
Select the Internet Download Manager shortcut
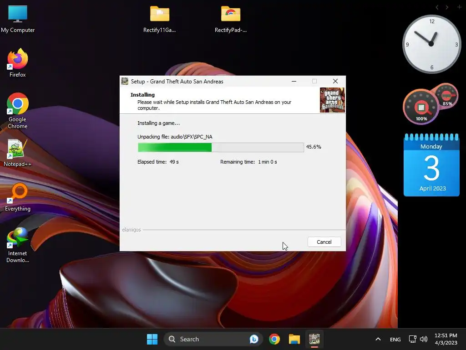click(18, 245)
